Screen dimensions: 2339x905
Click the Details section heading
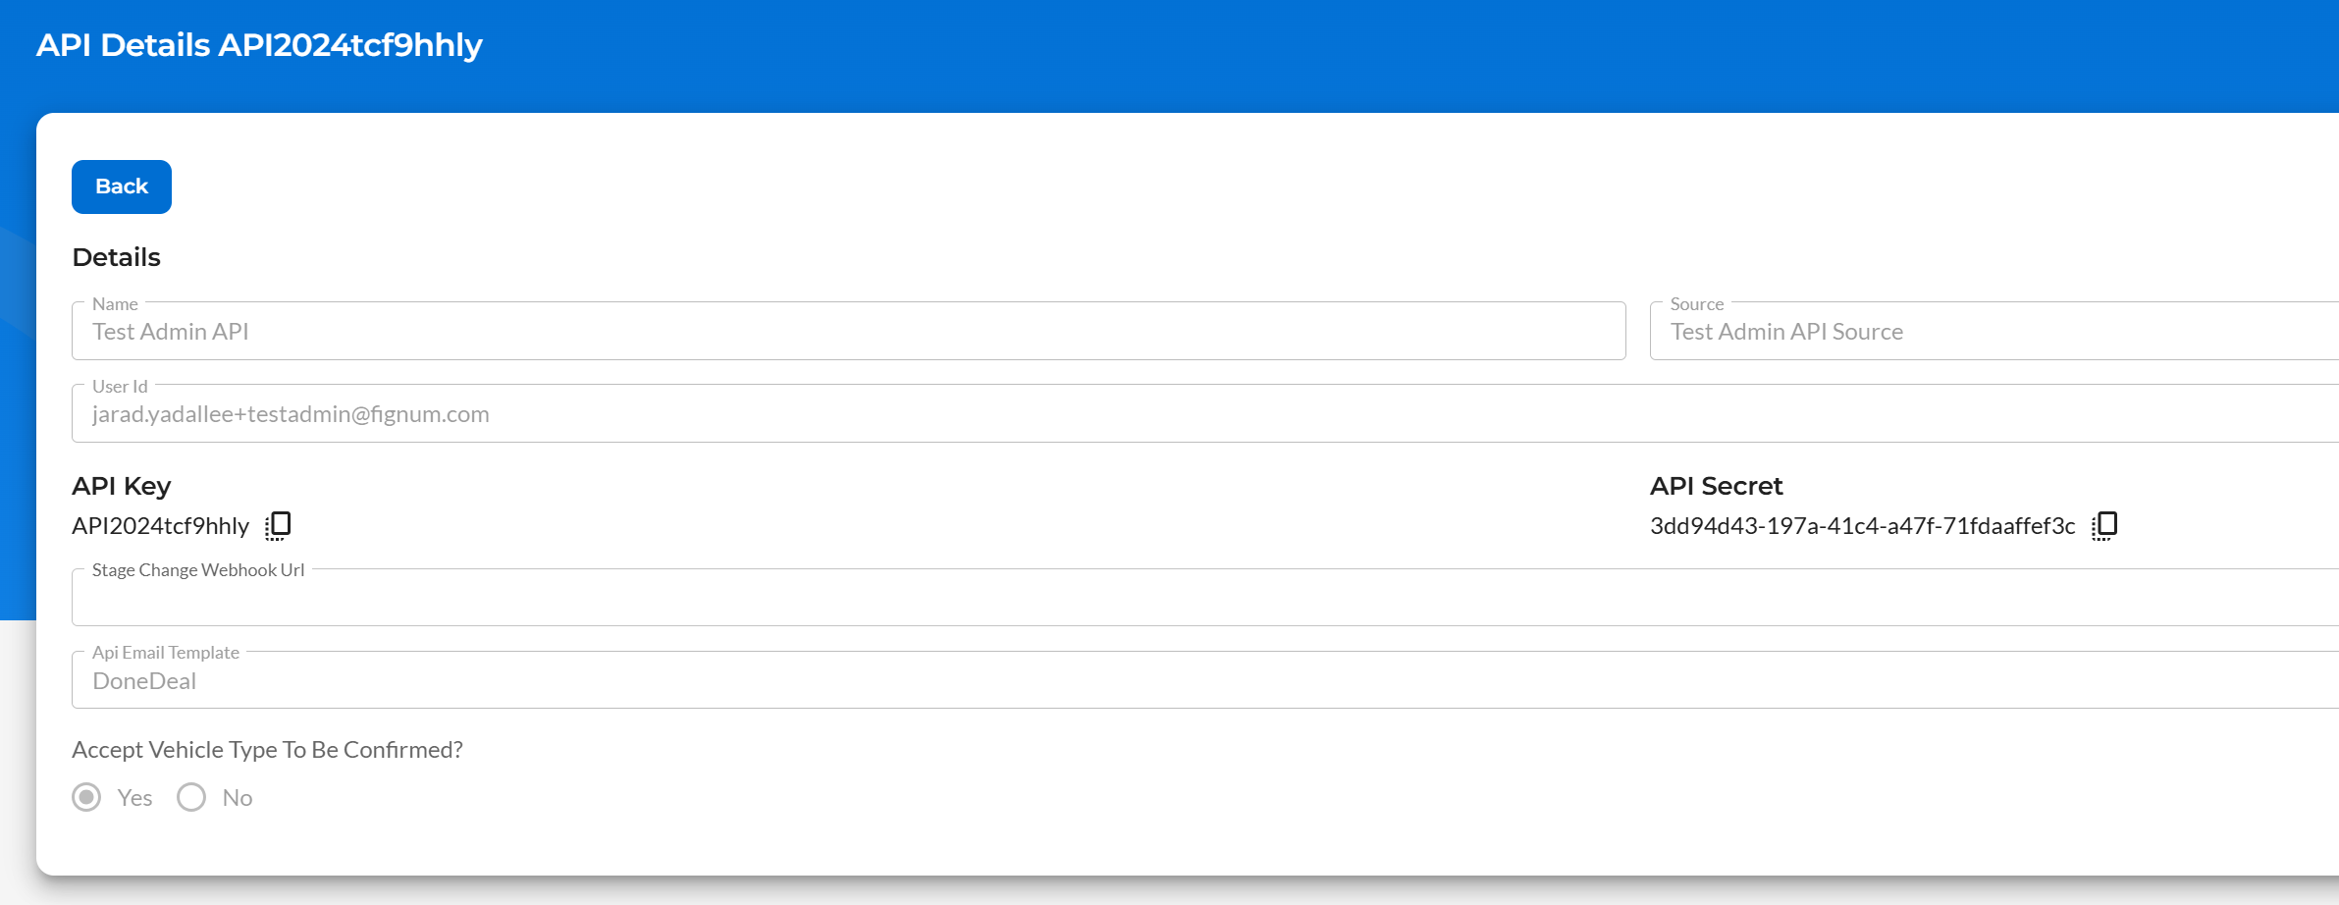(x=116, y=256)
